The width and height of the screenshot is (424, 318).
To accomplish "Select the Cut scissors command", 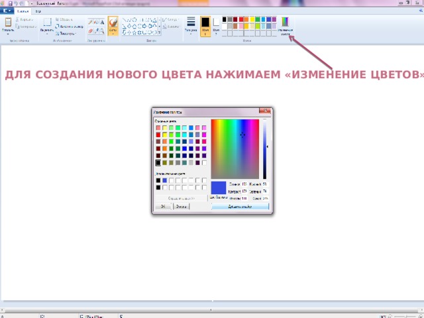I will [x=25, y=19].
